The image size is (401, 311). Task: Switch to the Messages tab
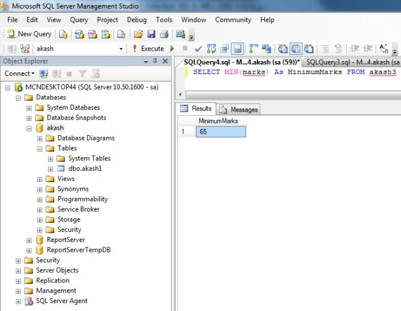(x=238, y=109)
